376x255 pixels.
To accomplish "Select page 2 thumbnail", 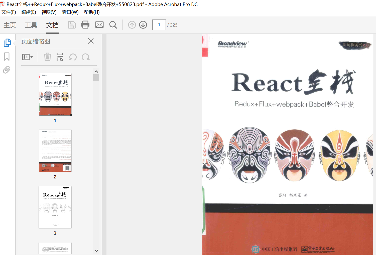I will [x=55, y=151].
